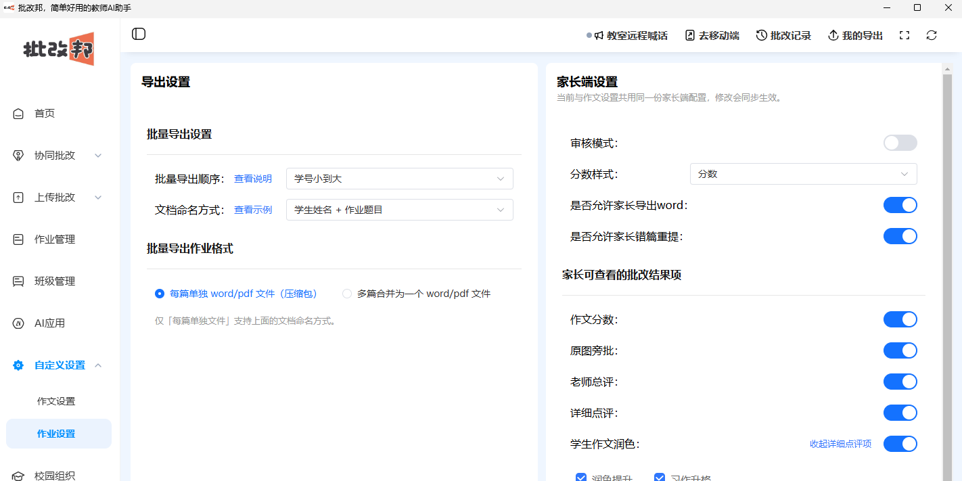Viewport: 962px width, 481px height.
Task: Click the 校园组织 building icon
Action: 19,476
